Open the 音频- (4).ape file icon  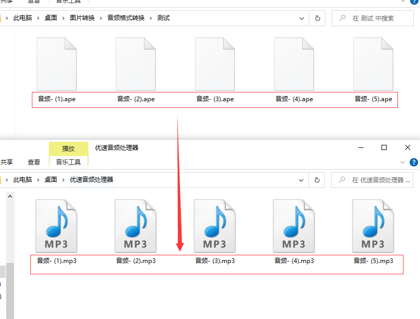click(294, 63)
